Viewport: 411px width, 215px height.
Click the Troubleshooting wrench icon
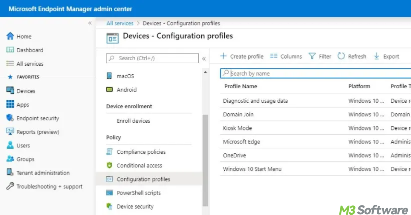tap(10, 186)
